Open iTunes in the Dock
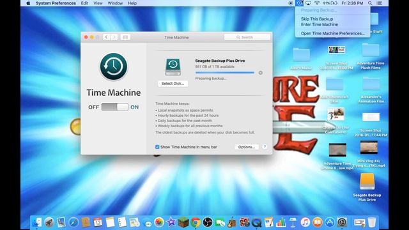This screenshot has width=409, height=230. (305, 222)
